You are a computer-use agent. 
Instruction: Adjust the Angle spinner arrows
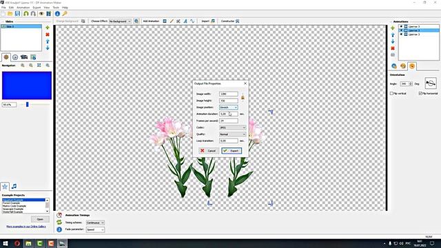411,84
